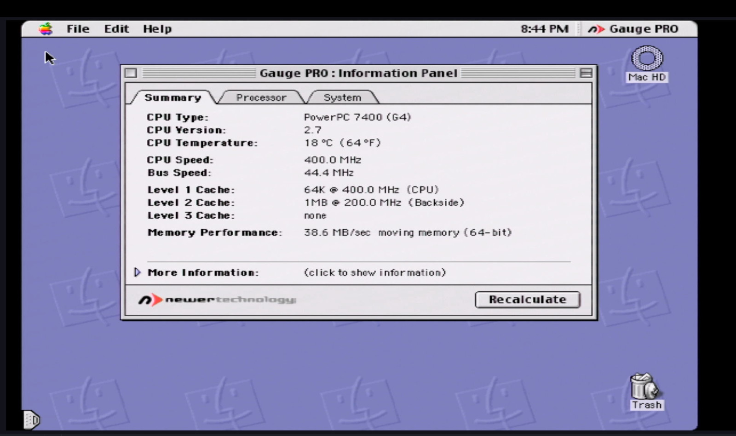This screenshot has height=436, width=736.
Task: Click the Newer Technology logo
Action: pyautogui.click(x=217, y=300)
